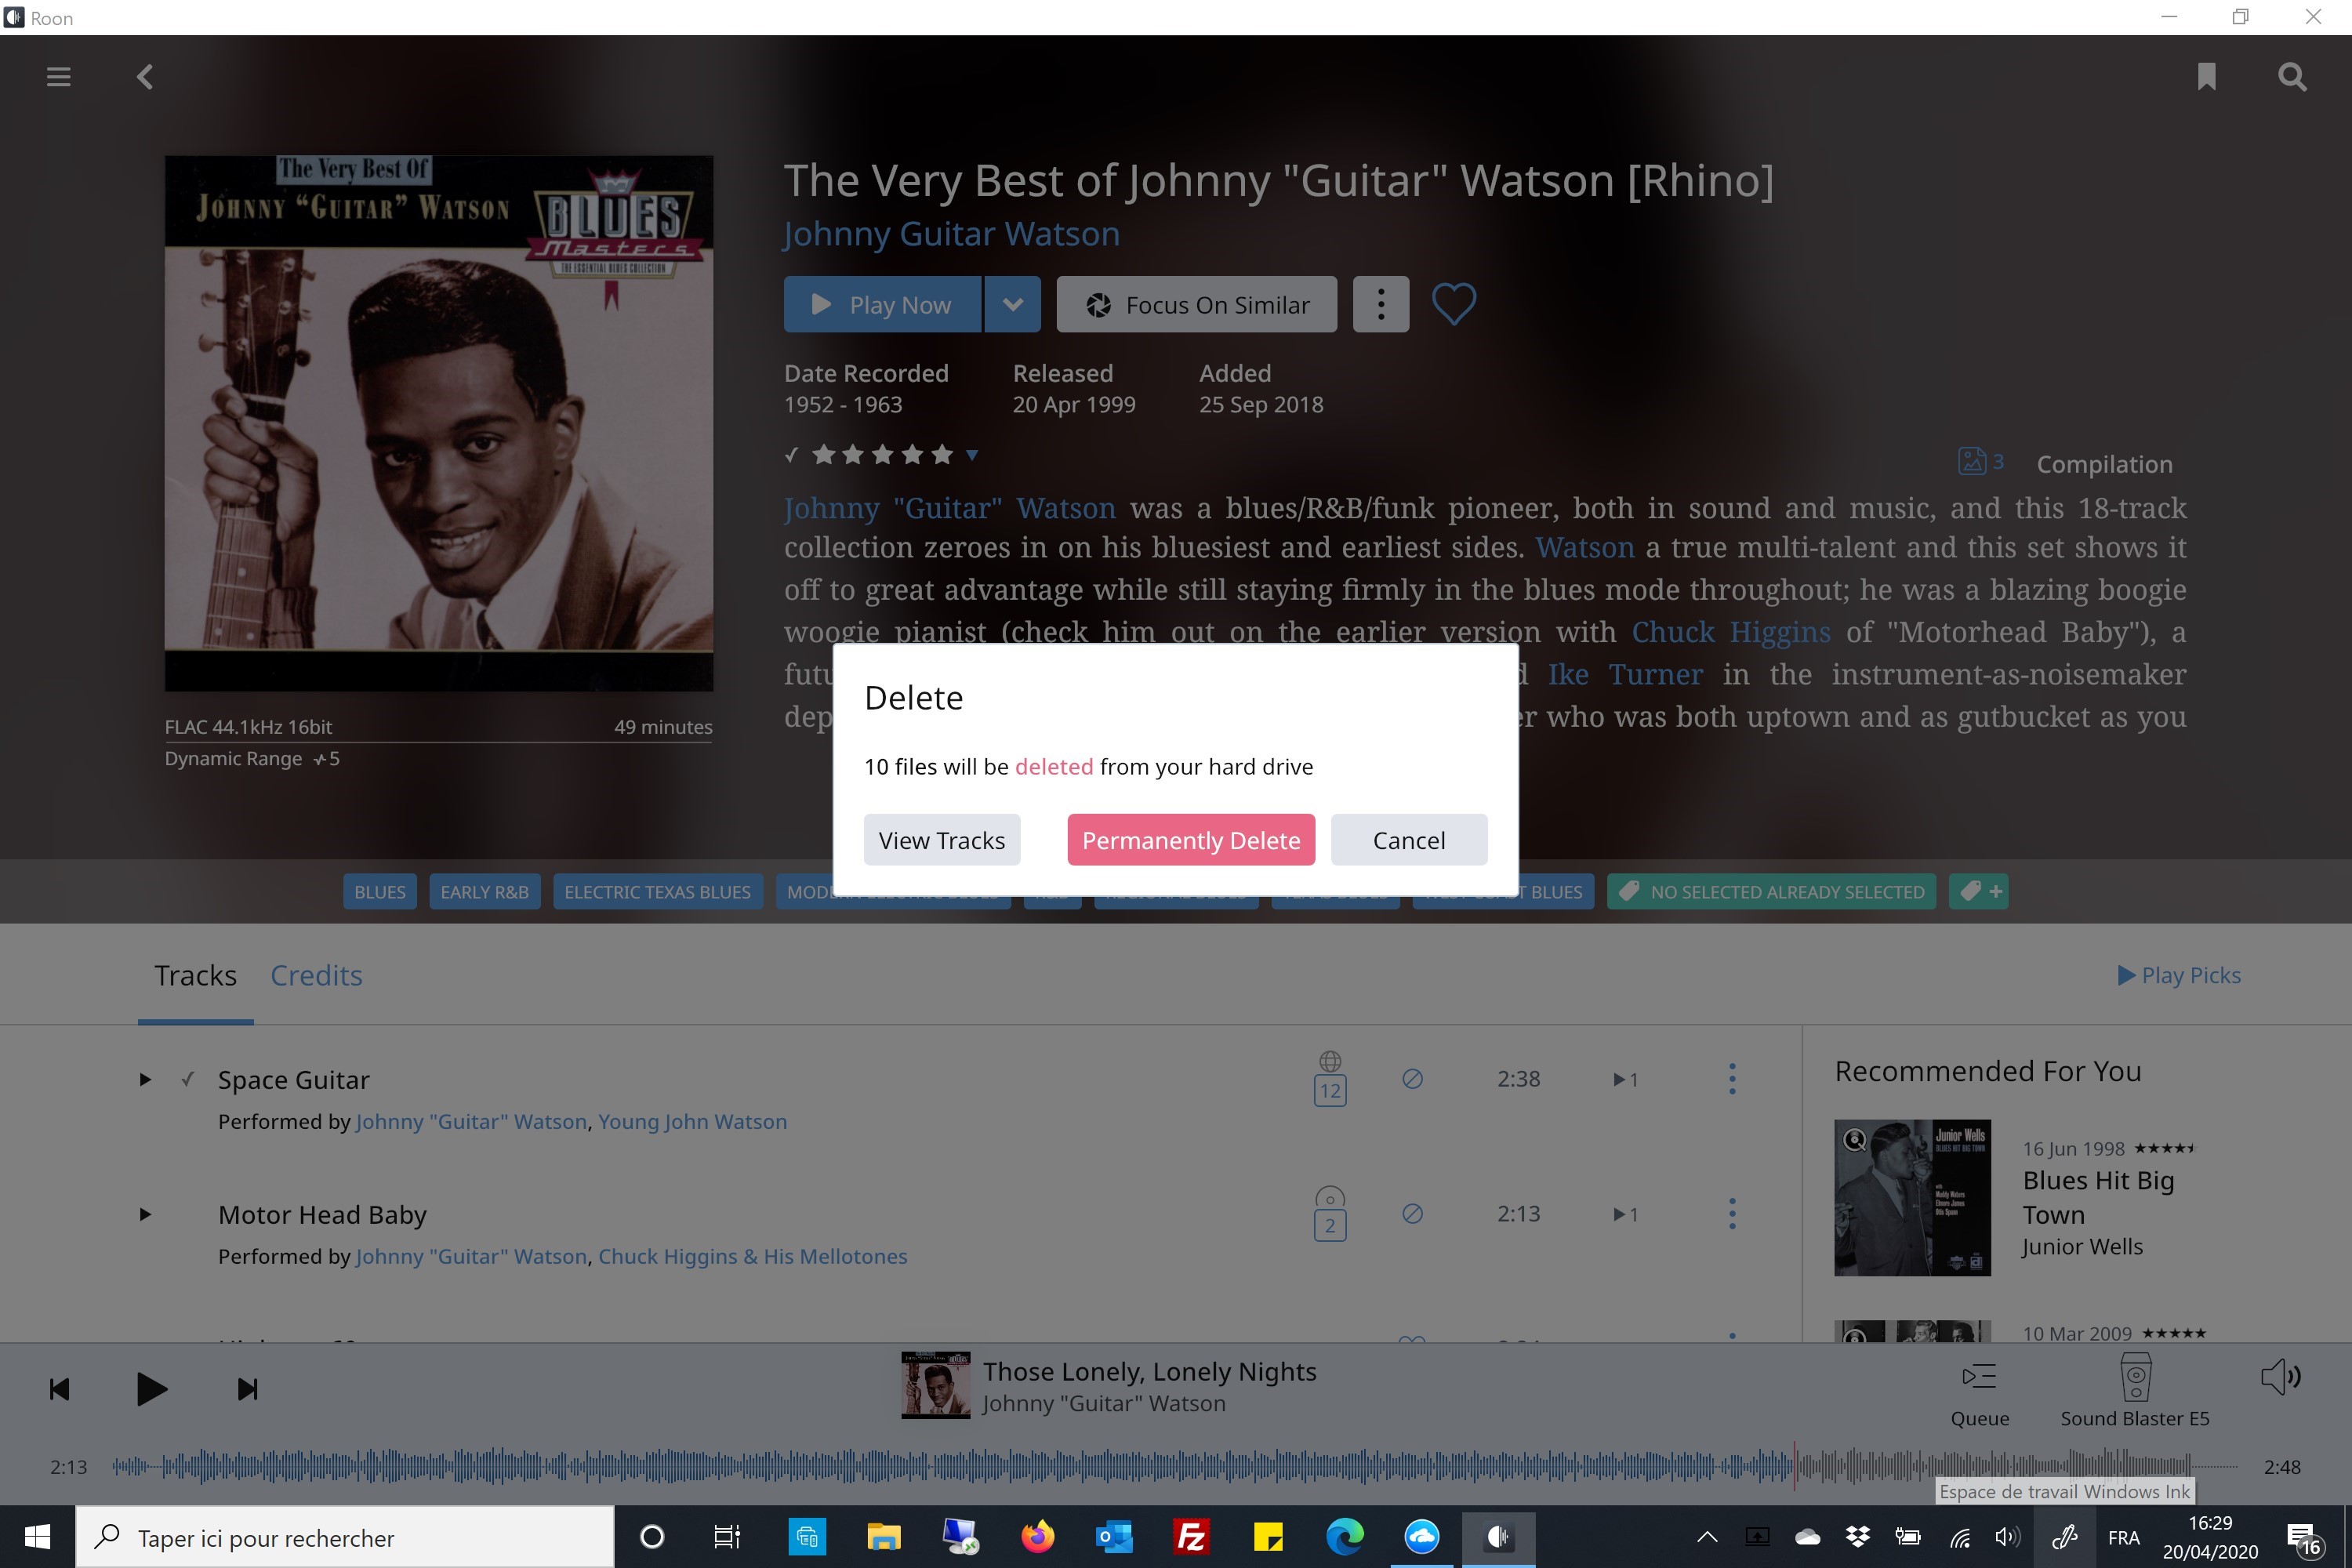Click View Tracks in Delete dialog
This screenshot has height=1568, width=2352.
941,840
